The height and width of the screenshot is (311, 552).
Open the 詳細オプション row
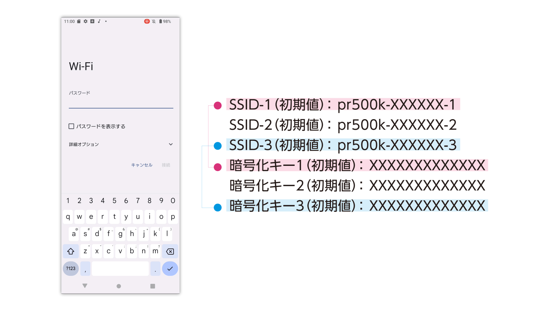(x=84, y=144)
